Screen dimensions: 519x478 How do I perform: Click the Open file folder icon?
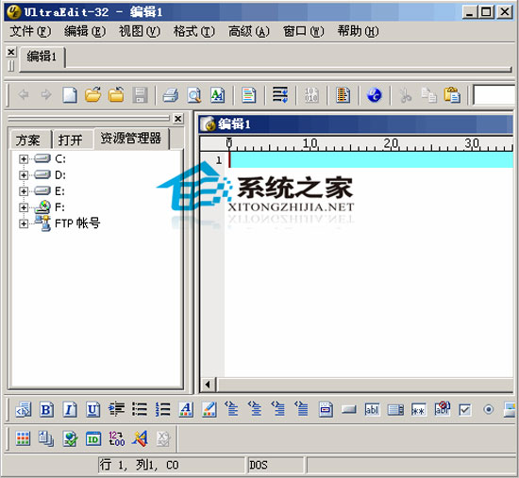(93, 95)
